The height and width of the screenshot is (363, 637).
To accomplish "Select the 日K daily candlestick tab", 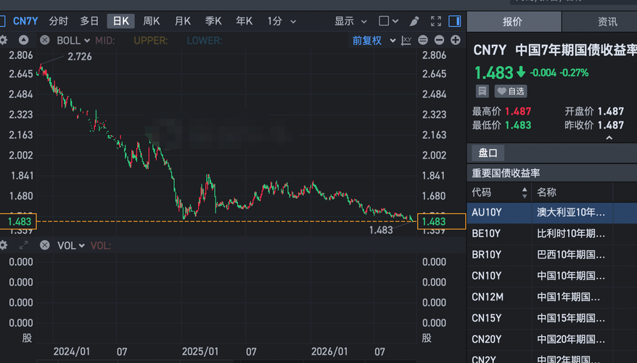I will 120,21.
